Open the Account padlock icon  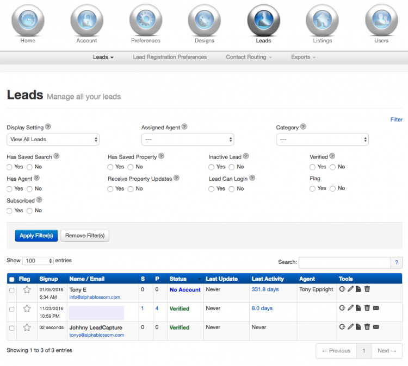click(x=86, y=20)
